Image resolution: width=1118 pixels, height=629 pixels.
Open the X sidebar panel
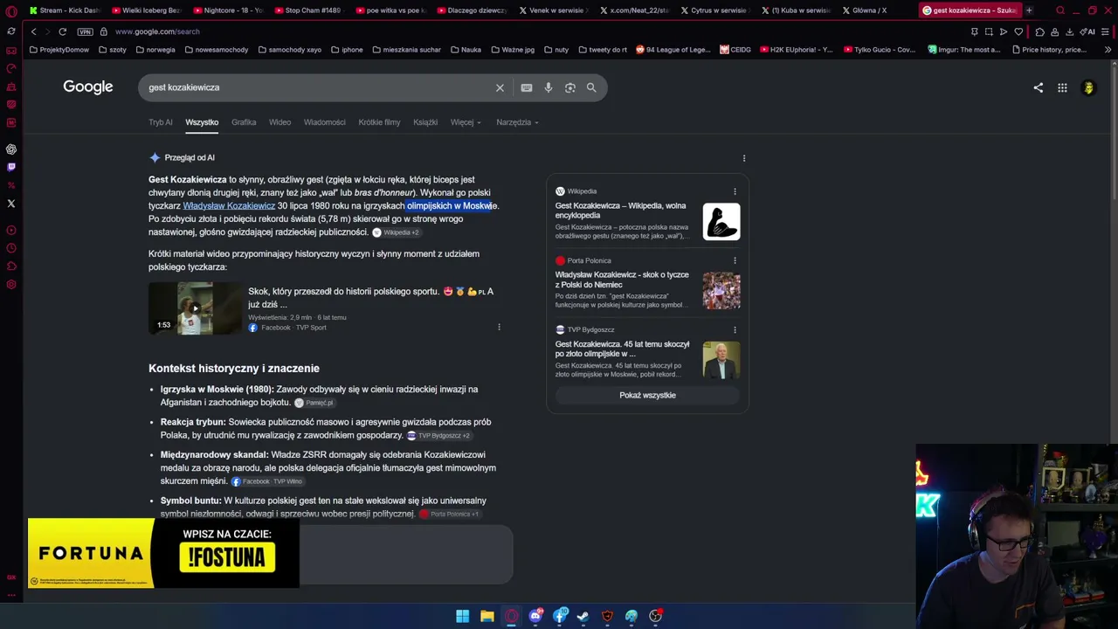(x=10, y=204)
